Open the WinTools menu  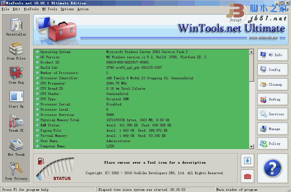coord(31,9)
